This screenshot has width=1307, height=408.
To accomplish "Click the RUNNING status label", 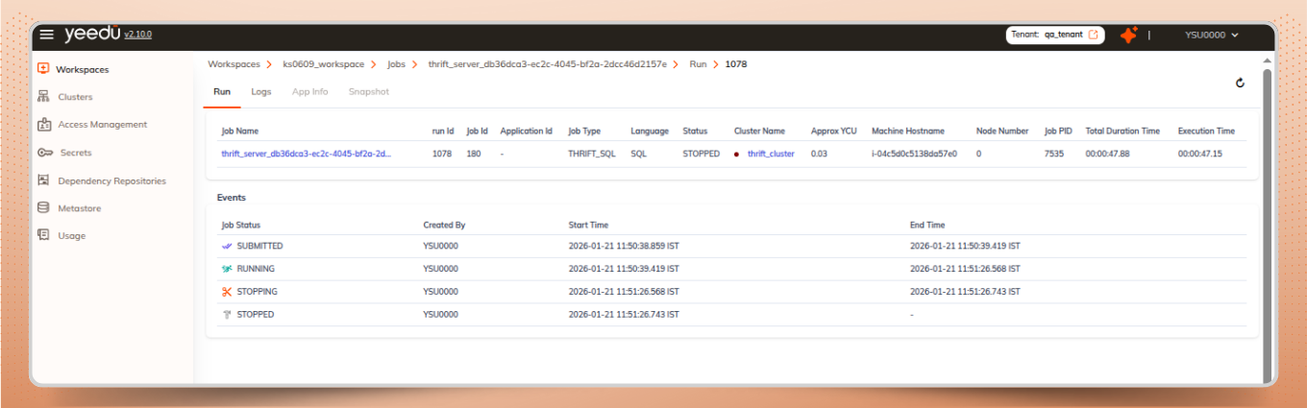I will (x=256, y=269).
